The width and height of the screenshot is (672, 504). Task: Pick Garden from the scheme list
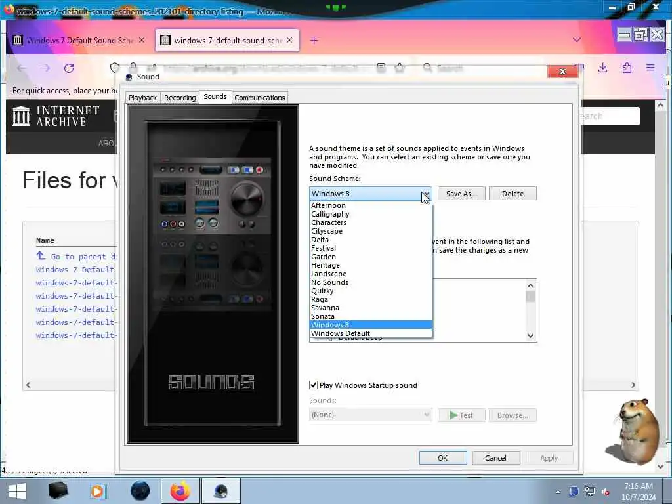[x=370, y=257]
